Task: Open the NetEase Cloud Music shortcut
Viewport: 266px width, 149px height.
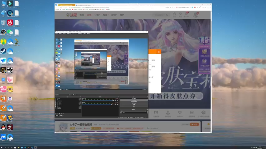Action: coord(10,23)
